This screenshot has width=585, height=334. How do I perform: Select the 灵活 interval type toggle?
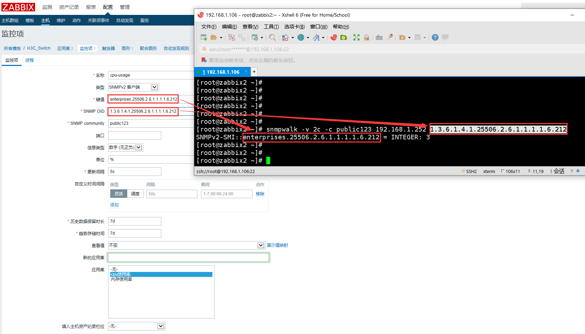pyautogui.click(x=118, y=194)
